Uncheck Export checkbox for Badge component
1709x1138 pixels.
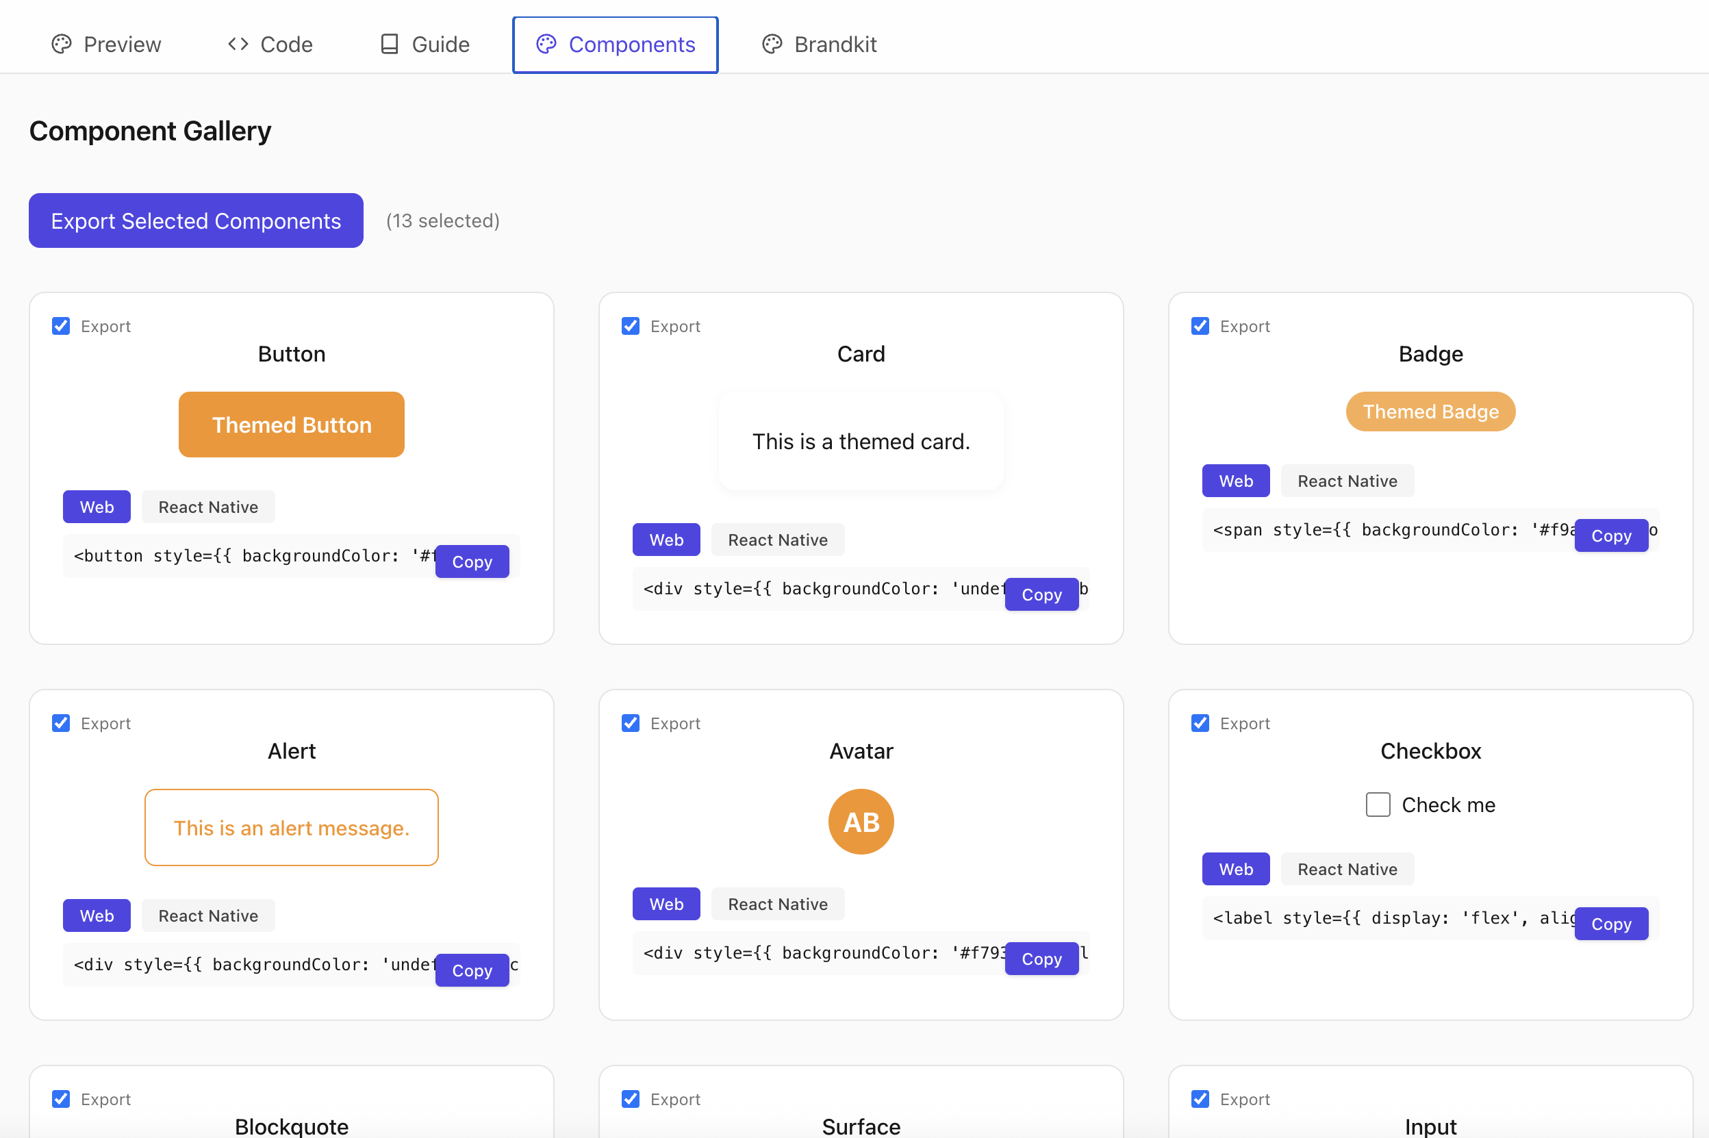click(1200, 326)
